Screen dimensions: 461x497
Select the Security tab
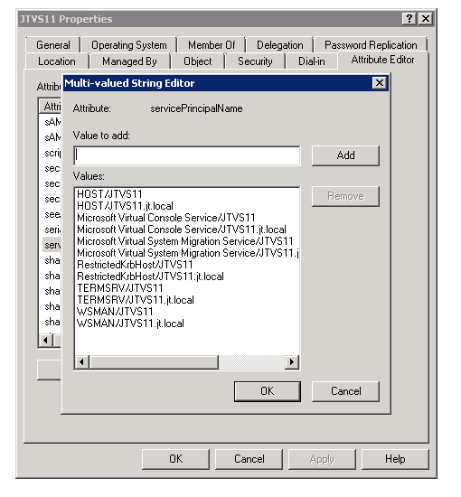click(255, 61)
